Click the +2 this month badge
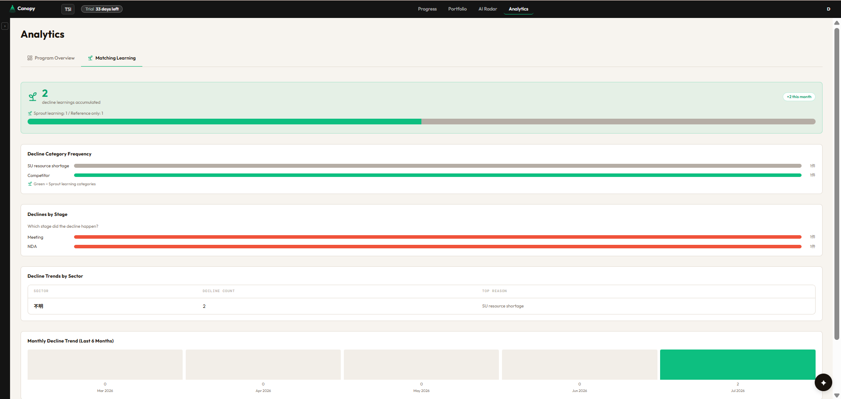Screen dimensions: 841x399 799,97
